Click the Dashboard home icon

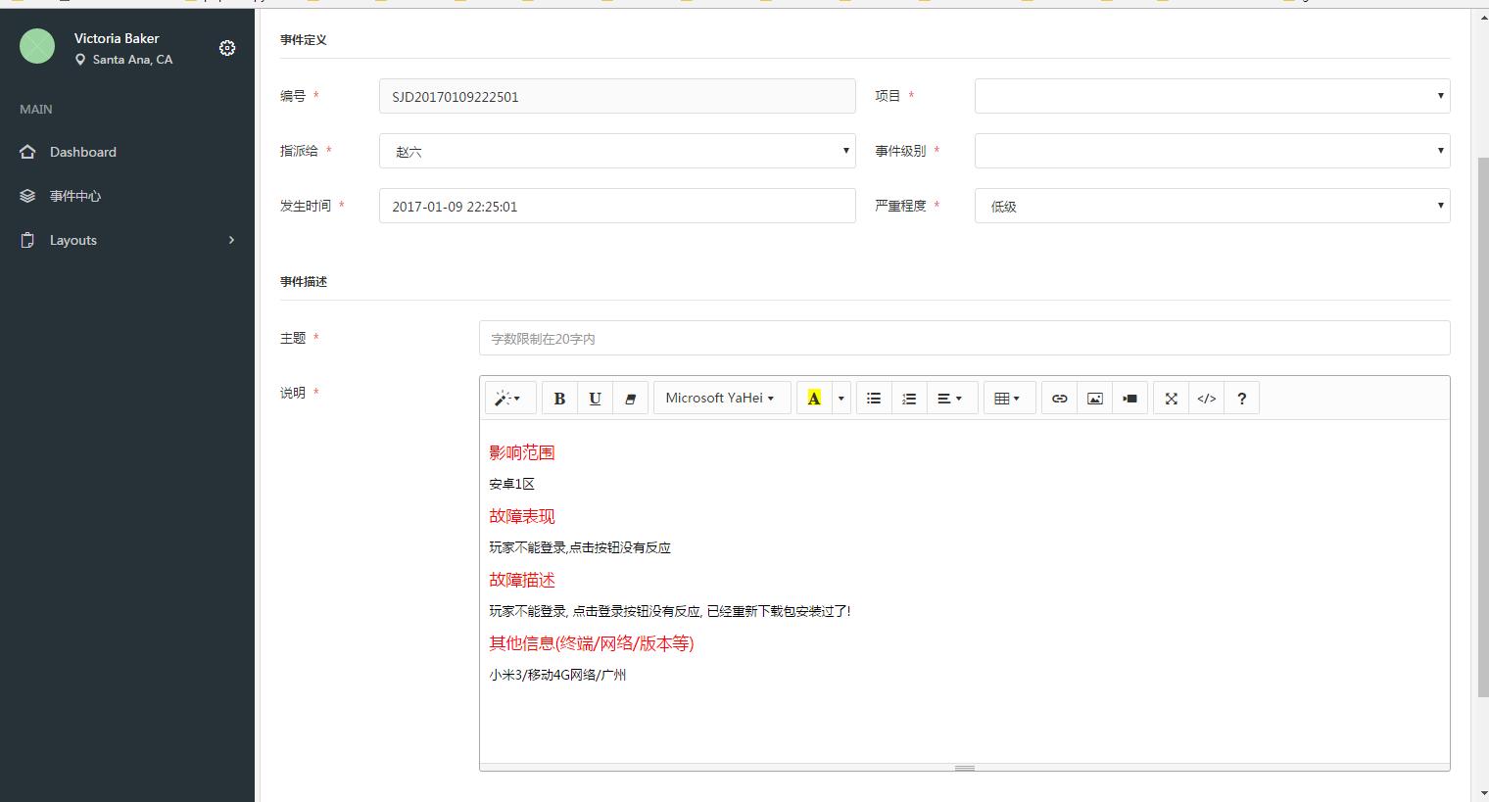pyautogui.click(x=27, y=152)
